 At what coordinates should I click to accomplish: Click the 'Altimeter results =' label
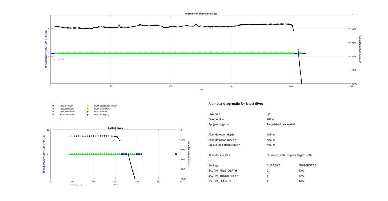tap(220, 155)
